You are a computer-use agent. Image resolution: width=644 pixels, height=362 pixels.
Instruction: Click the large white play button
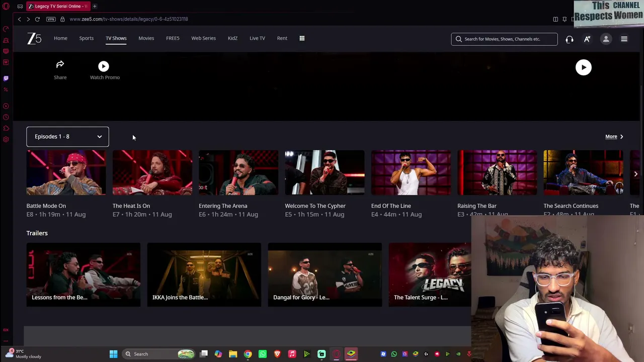coord(584,67)
